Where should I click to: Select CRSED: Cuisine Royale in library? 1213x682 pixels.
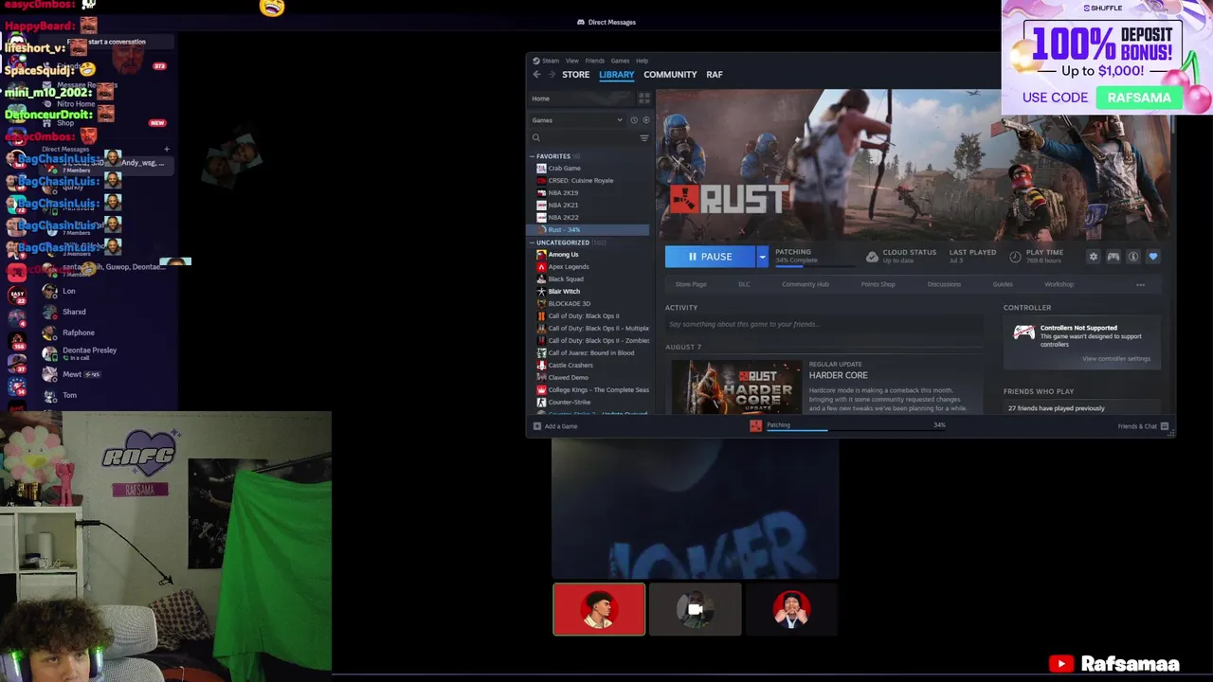click(580, 181)
